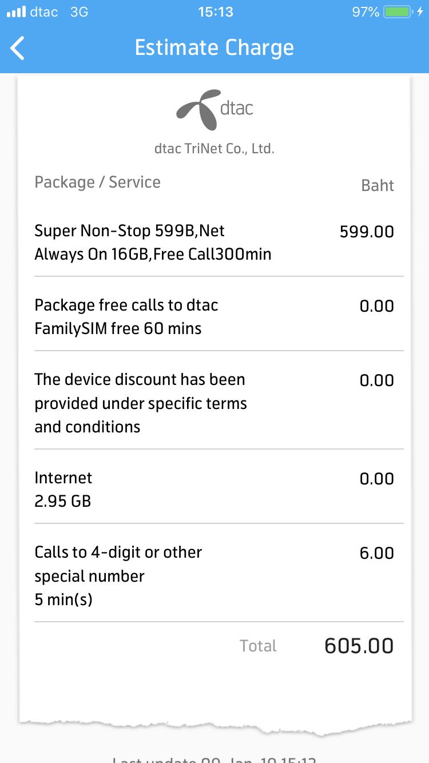429x763 pixels.
Task: Tap the 6.00 special calls charge
Action: tap(376, 553)
